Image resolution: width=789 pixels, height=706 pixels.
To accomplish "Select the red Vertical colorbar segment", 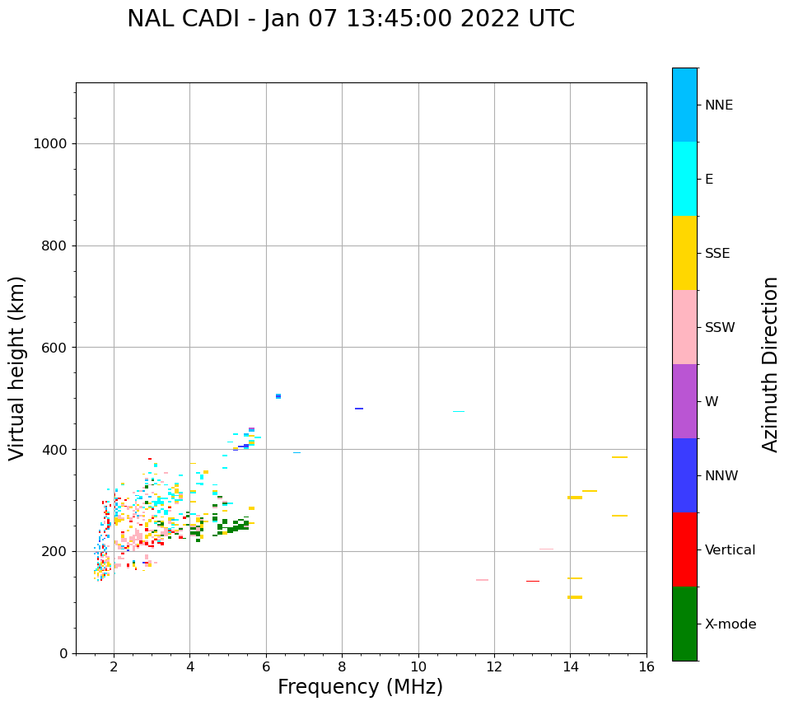I will (684, 549).
